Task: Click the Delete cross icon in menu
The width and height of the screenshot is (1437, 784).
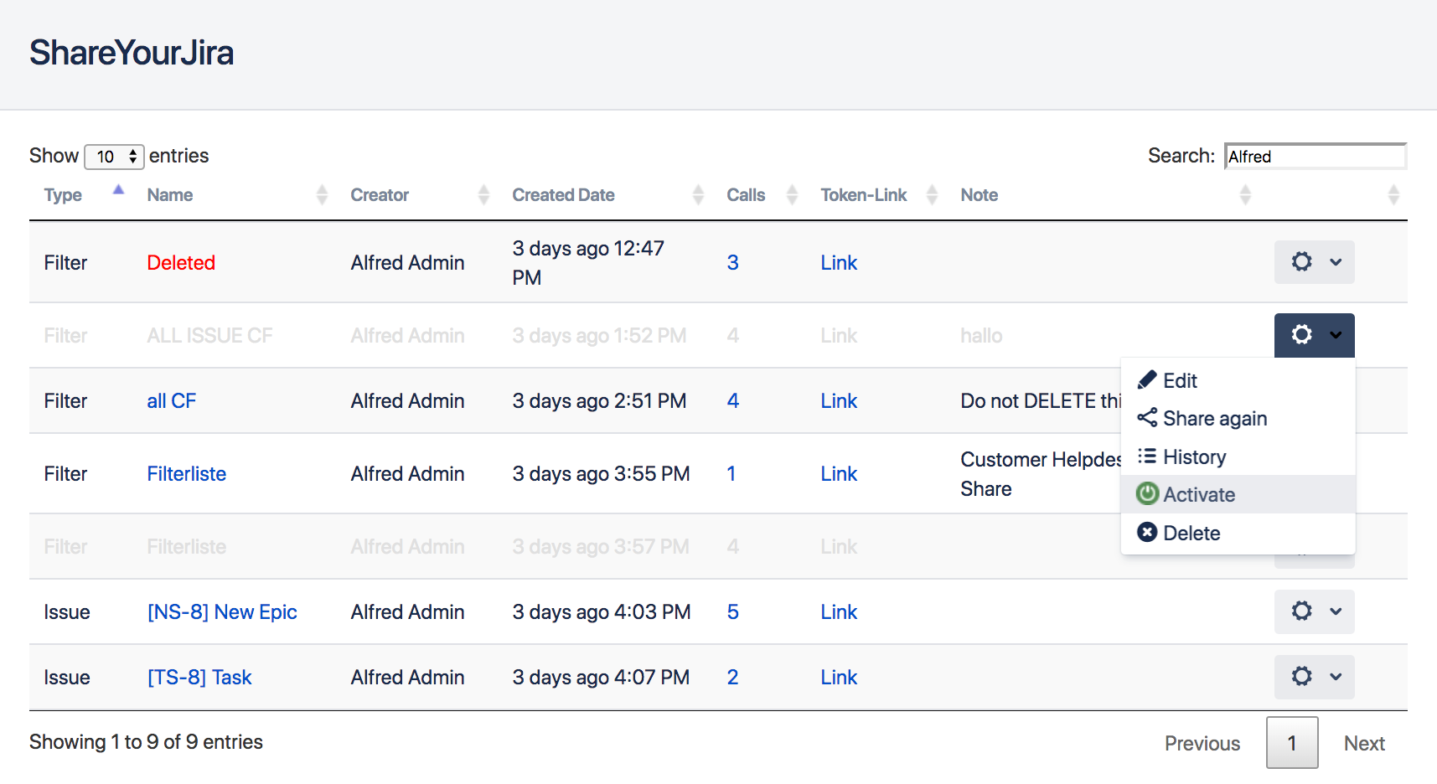Action: click(1147, 533)
